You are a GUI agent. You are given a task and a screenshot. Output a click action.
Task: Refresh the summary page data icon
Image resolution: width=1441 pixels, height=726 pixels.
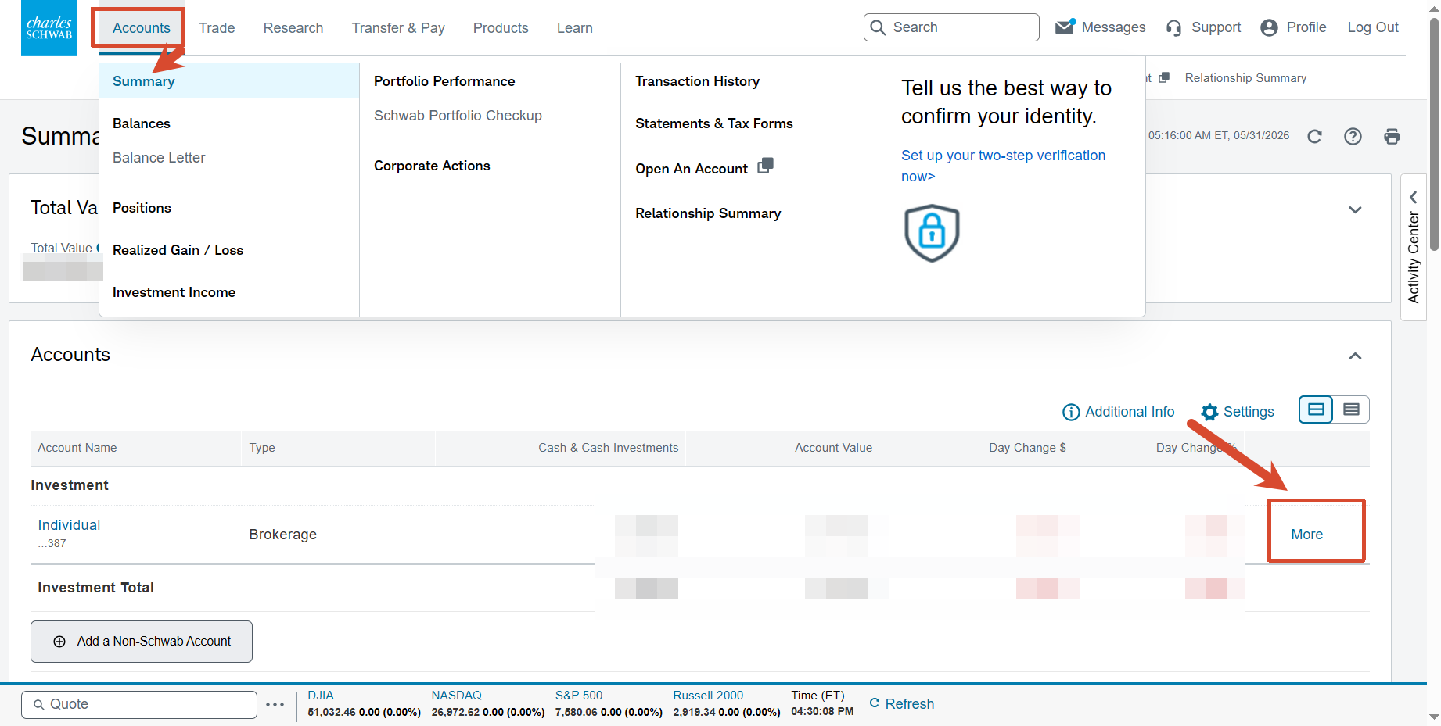pyautogui.click(x=1314, y=136)
